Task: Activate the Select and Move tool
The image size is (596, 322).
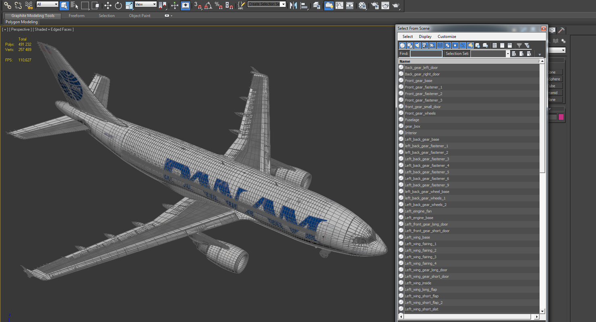Action: [108, 5]
